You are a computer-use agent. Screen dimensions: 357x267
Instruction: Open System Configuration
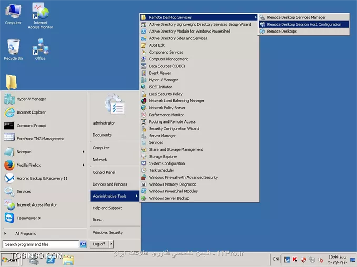tap(199, 163)
